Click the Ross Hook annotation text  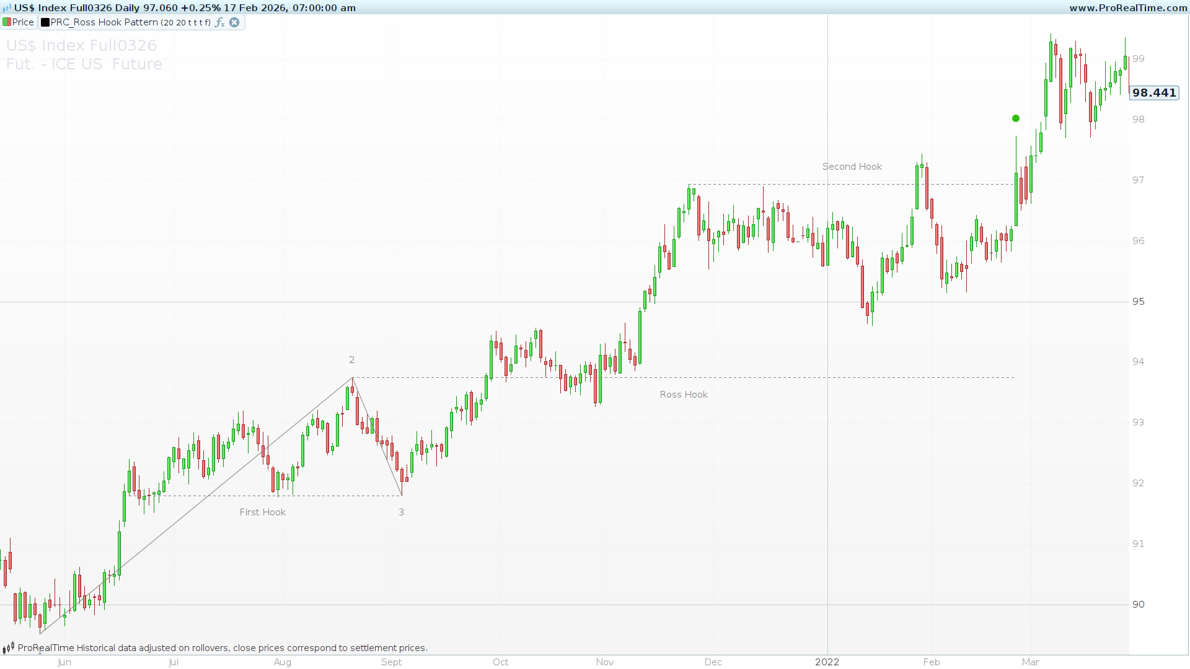click(683, 395)
